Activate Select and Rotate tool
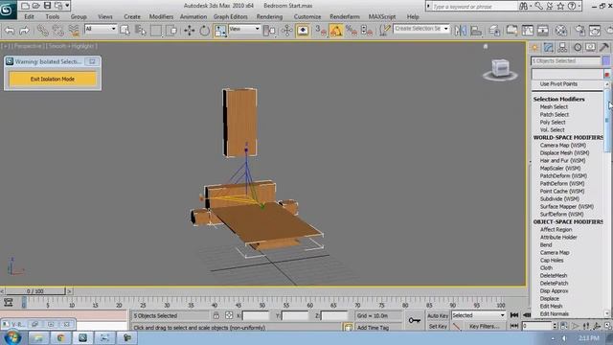Image resolution: width=613 pixels, height=345 pixels. (x=204, y=30)
